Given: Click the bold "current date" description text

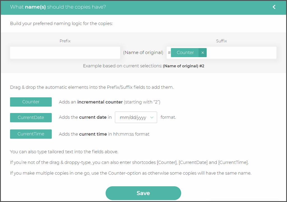Looking at the screenshot, I should click(x=93, y=118).
